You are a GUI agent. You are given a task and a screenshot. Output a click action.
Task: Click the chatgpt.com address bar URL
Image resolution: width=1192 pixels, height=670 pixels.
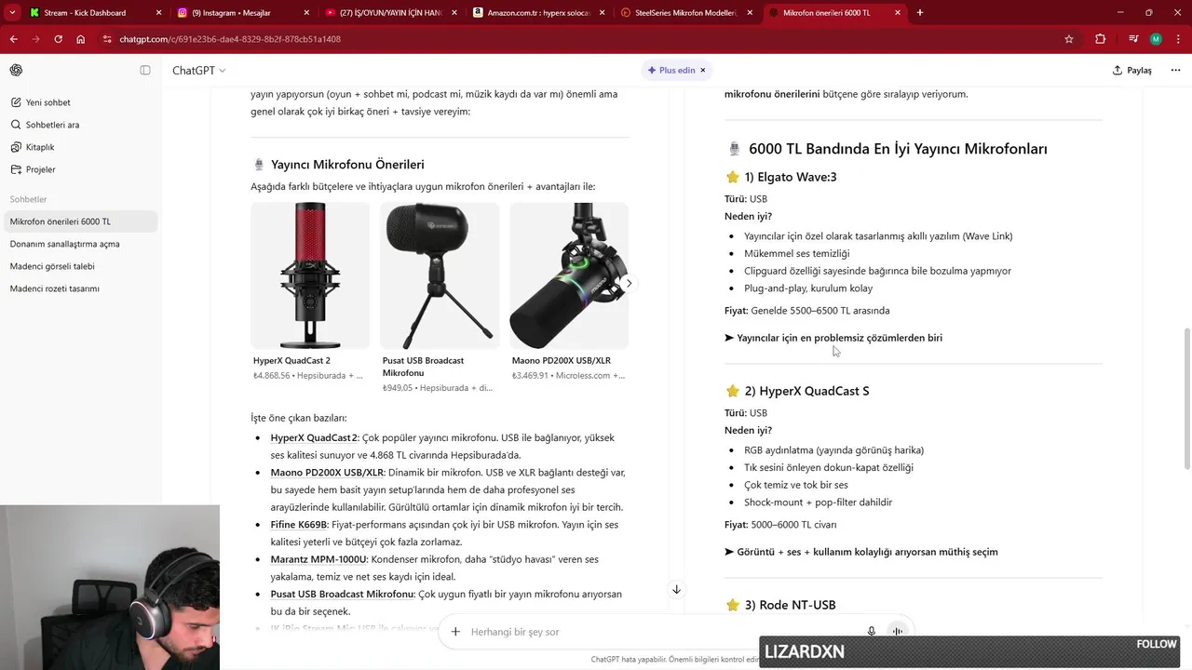pyautogui.click(x=230, y=39)
